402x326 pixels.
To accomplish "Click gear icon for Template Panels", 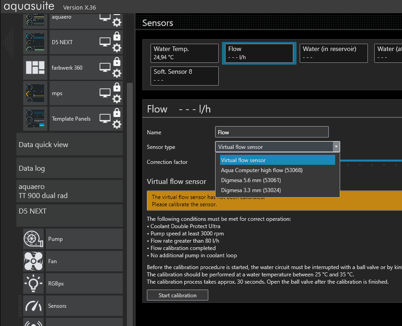I will tap(117, 124).
